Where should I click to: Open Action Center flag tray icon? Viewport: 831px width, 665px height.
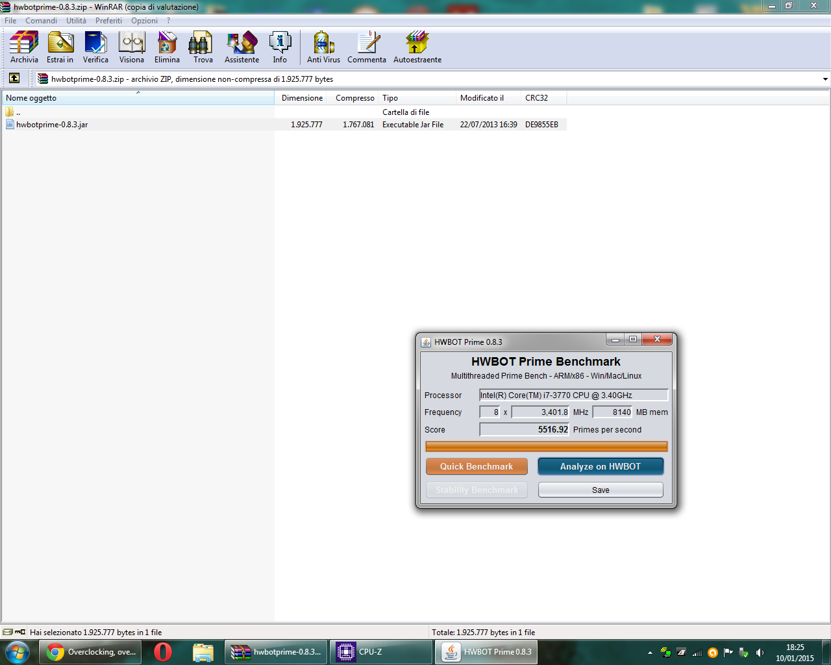[728, 653]
